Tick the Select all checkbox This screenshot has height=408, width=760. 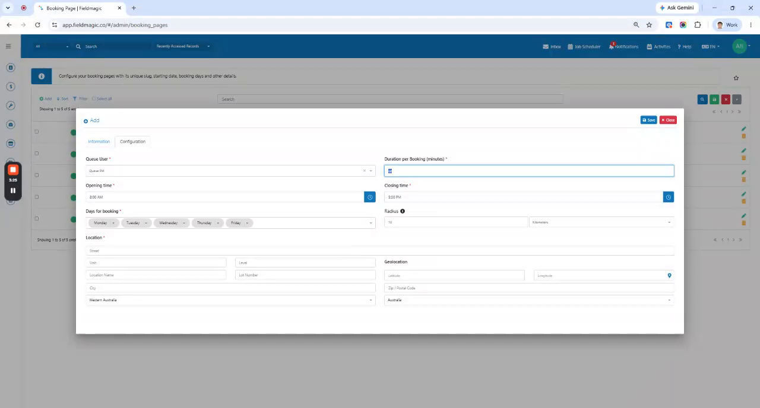[x=94, y=98]
